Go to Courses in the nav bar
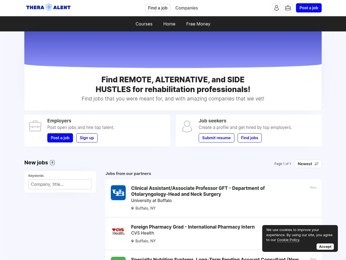The height and width of the screenshot is (260, 346). click(x=144, y=24)
